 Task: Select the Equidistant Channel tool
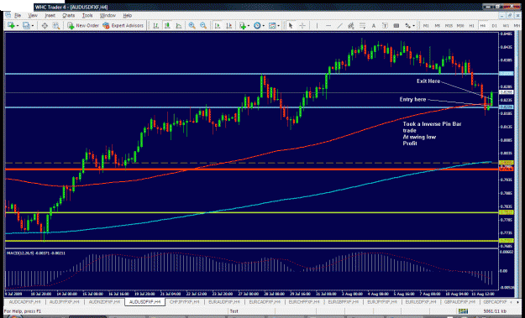pyautogui.click(x=351, y=25)
